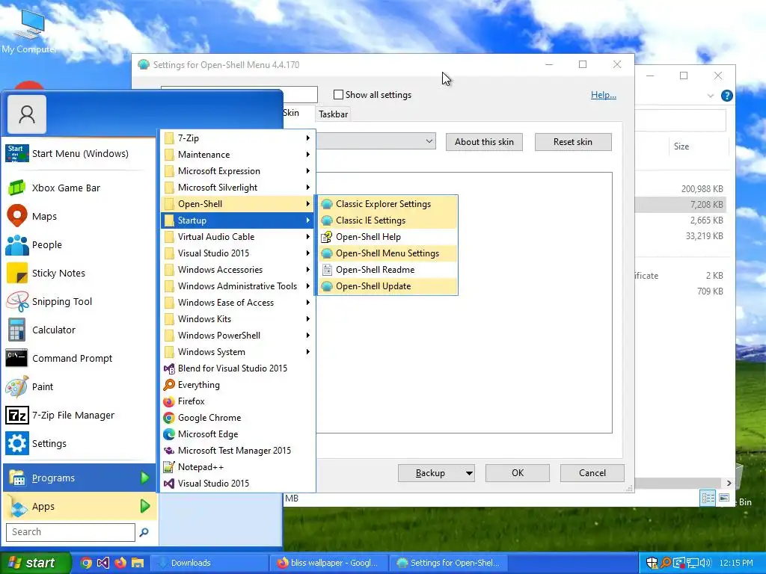Image resolution: width=766 pixels, height=574 pixels.
Task: Expand the Maintenance folder
Action: [238, 155]
